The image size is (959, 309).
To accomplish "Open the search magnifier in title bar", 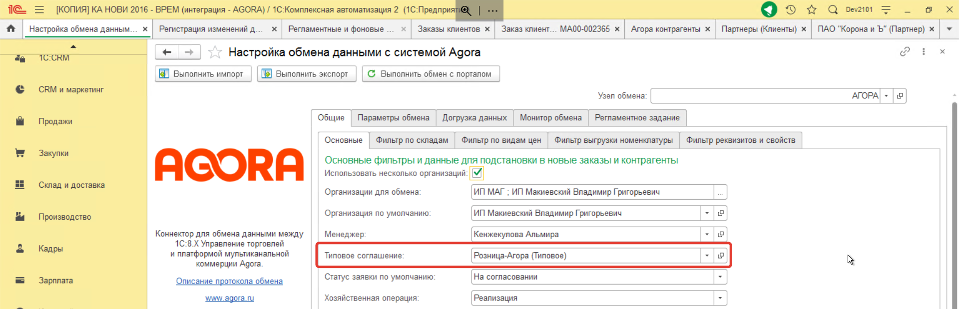I will pyautogui.click(x=832, y=9).
